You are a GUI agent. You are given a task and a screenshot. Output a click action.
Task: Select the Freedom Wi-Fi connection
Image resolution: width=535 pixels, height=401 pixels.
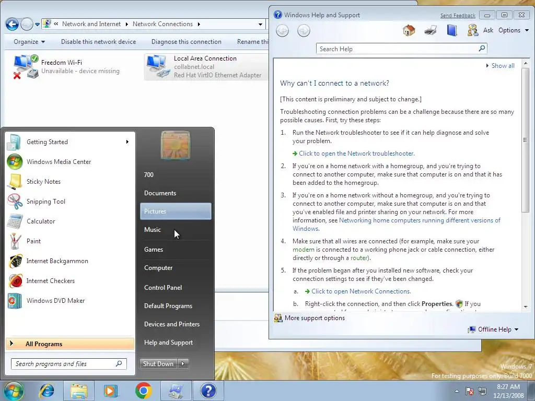66,66
